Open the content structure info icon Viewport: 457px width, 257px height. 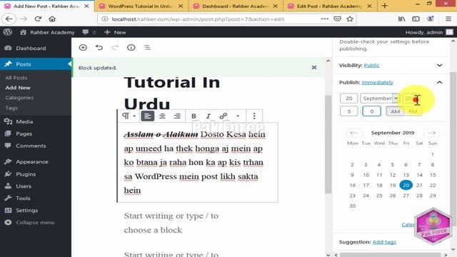pos(131,48)
